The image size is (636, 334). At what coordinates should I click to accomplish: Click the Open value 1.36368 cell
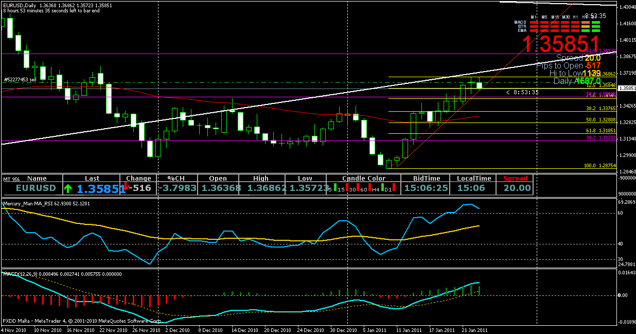tap(221, 188)
